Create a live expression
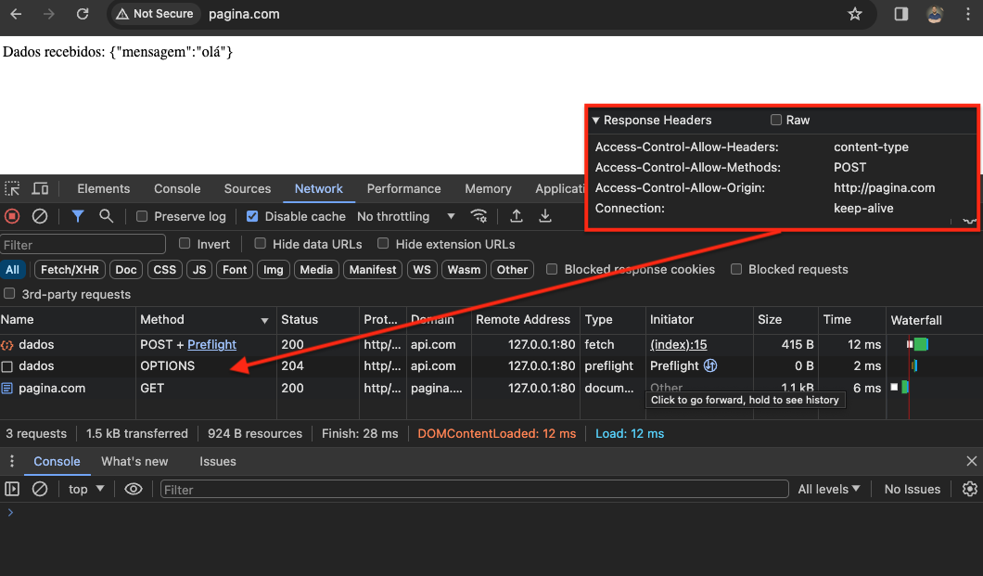 coord(133,489)
